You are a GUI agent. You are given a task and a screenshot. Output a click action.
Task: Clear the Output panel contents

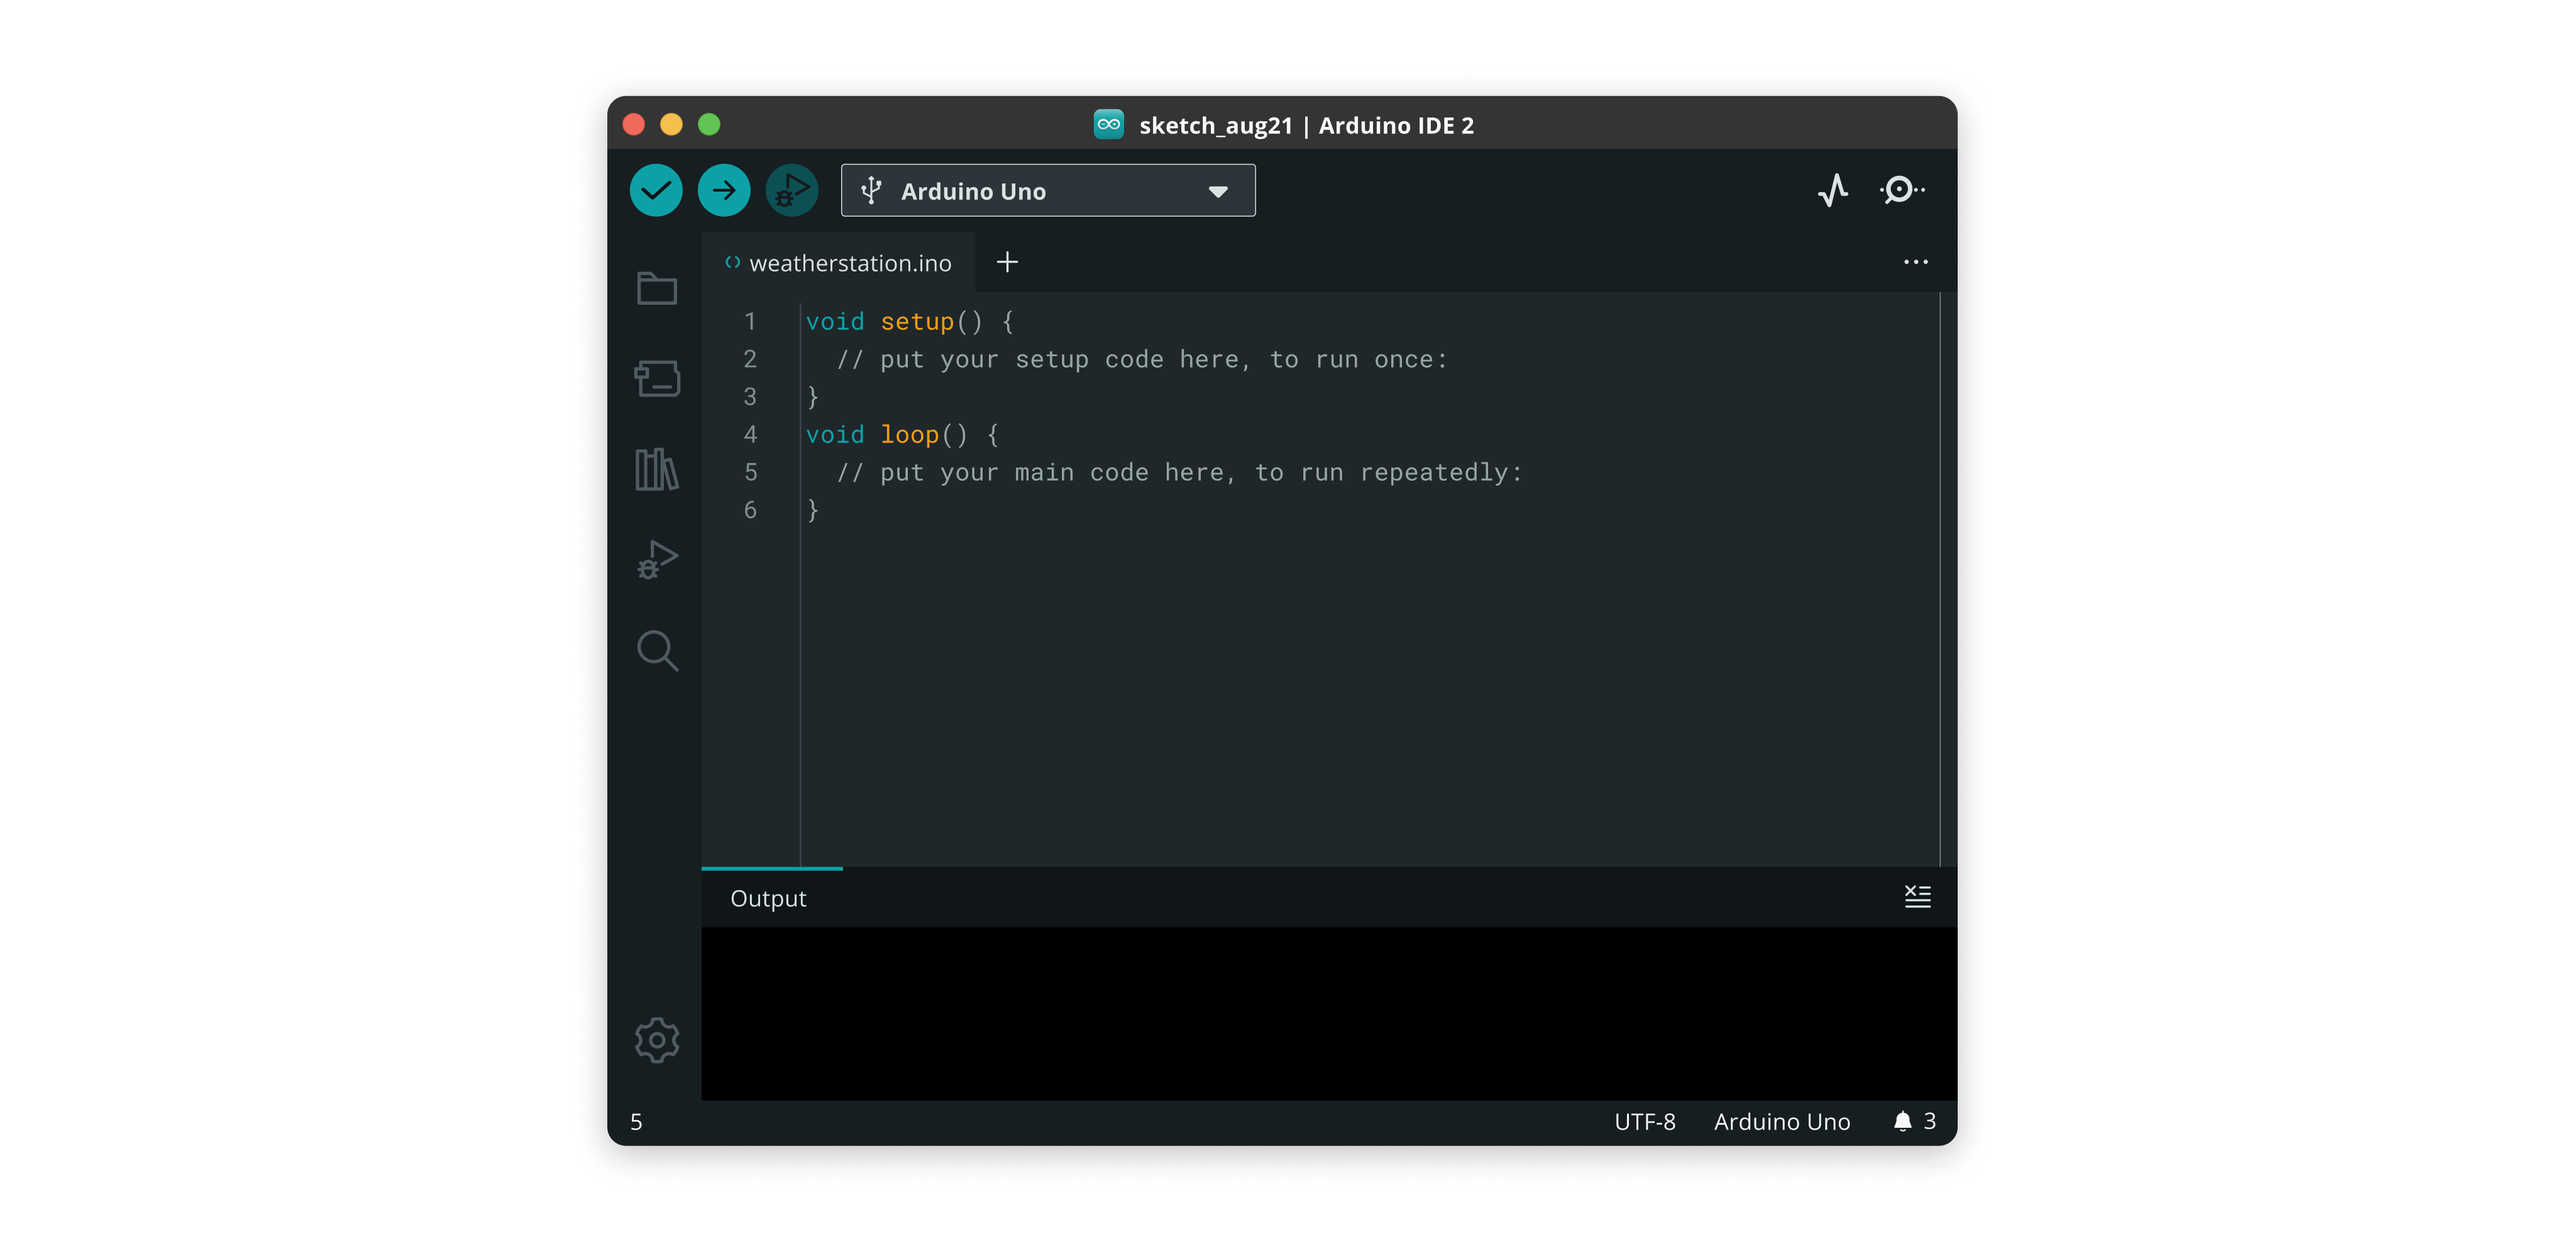tap(1917, 897)
